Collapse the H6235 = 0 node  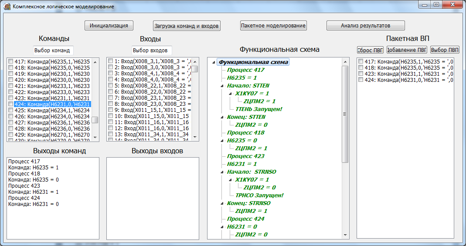pos(222,141)
